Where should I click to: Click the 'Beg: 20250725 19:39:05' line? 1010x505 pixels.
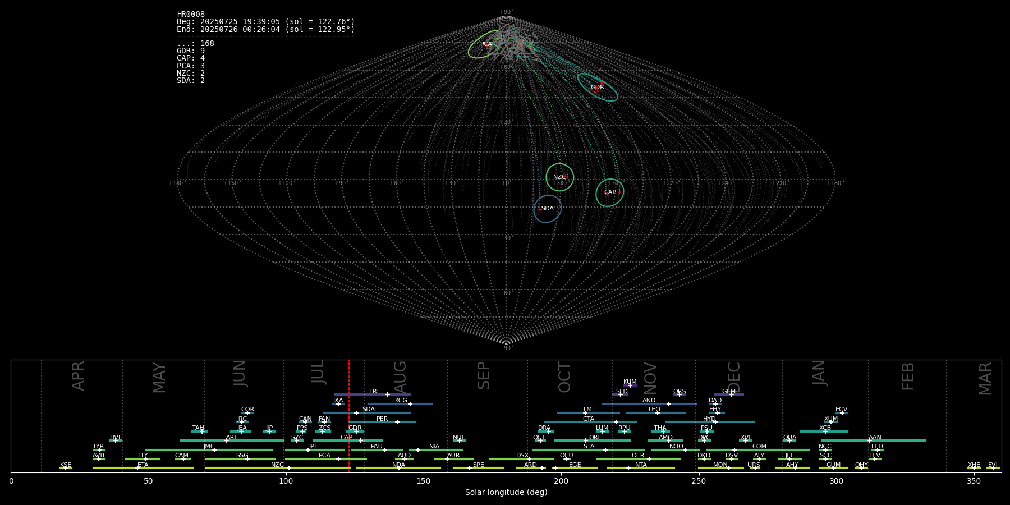click(x=266, y=22)
